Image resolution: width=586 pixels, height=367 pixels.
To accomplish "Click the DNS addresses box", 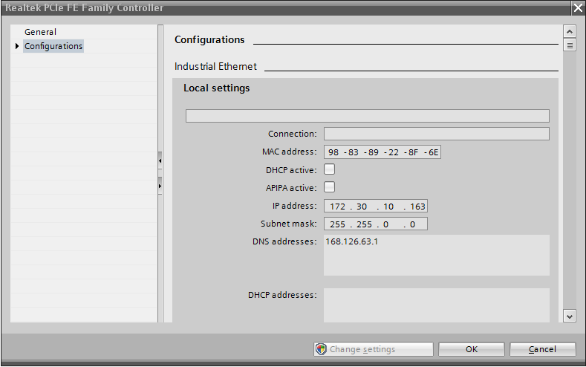I will tap(437, 256).
